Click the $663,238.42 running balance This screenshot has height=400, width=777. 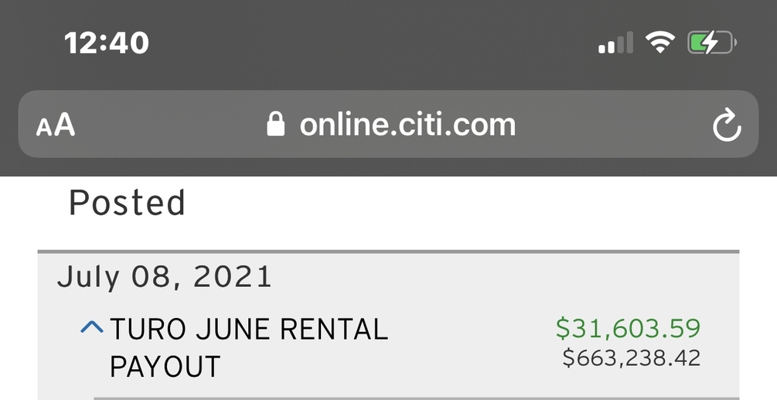point(631,358)
